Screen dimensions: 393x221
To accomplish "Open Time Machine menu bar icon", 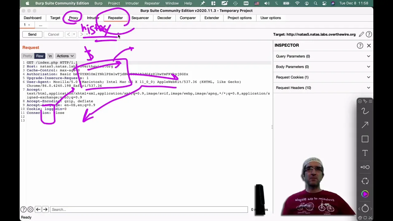I will point(235,3).
